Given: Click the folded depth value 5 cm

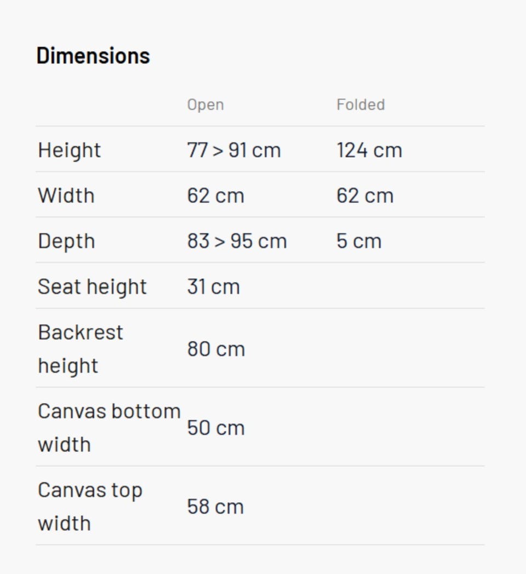Looking at the screenshot, I should pos(359,241).
